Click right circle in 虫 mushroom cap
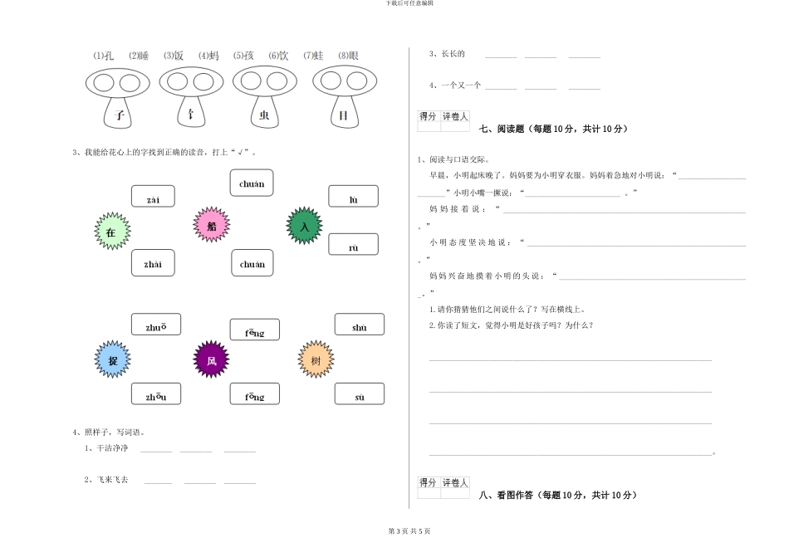Image resolution: width=789 pixels, height=557 pixels. (x=277, y=81)
